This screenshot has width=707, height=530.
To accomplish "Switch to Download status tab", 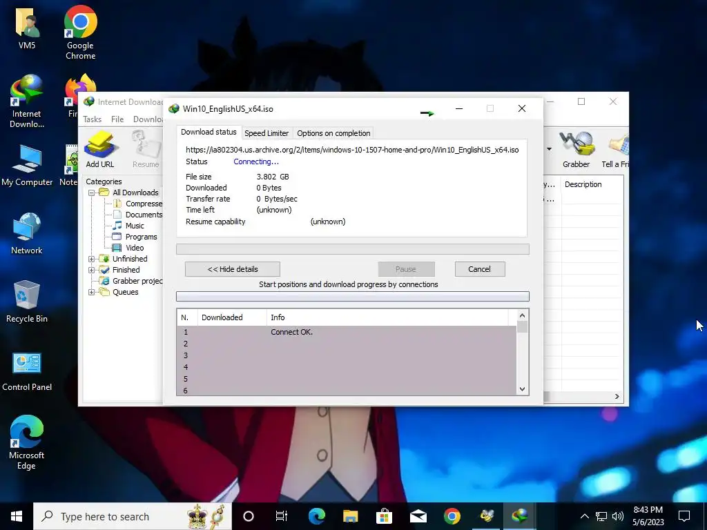I will pyautogui.click(x=209, y=132).
